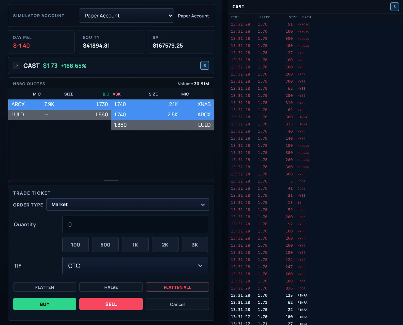Image resolution: width=403 pixels, height=325 pixels.
Task: Click the Volume 30.91M label
Action: coord(193,84)
